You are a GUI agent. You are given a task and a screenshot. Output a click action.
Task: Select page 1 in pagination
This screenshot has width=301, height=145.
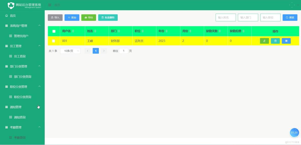96,51
